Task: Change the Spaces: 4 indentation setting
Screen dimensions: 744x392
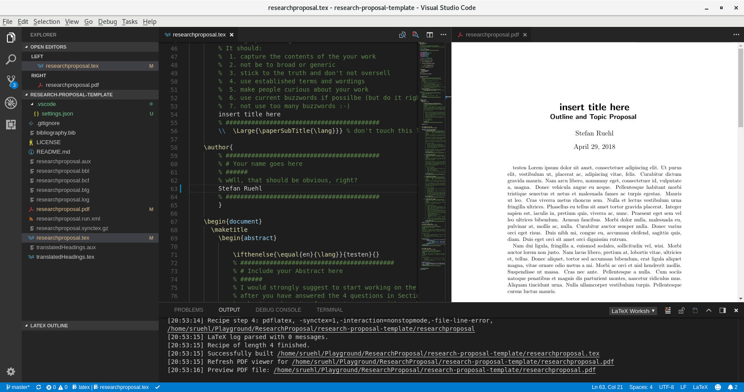Action: click(641, 387)
